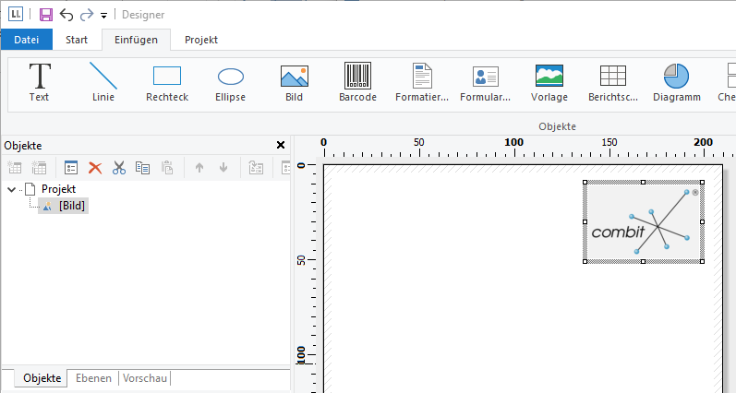The image size is (736, 393).
Task: Click the combit logo image on canvas
Action: (643, 221)
